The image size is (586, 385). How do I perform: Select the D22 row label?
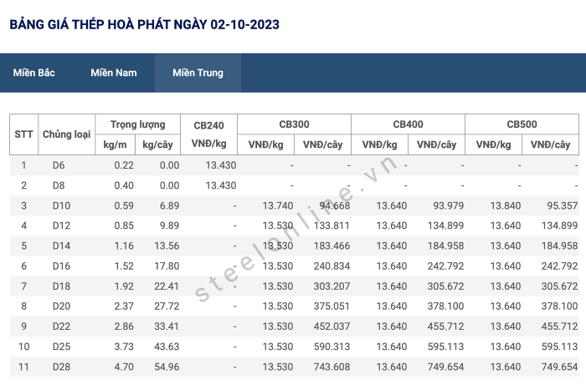click(61, 327)
